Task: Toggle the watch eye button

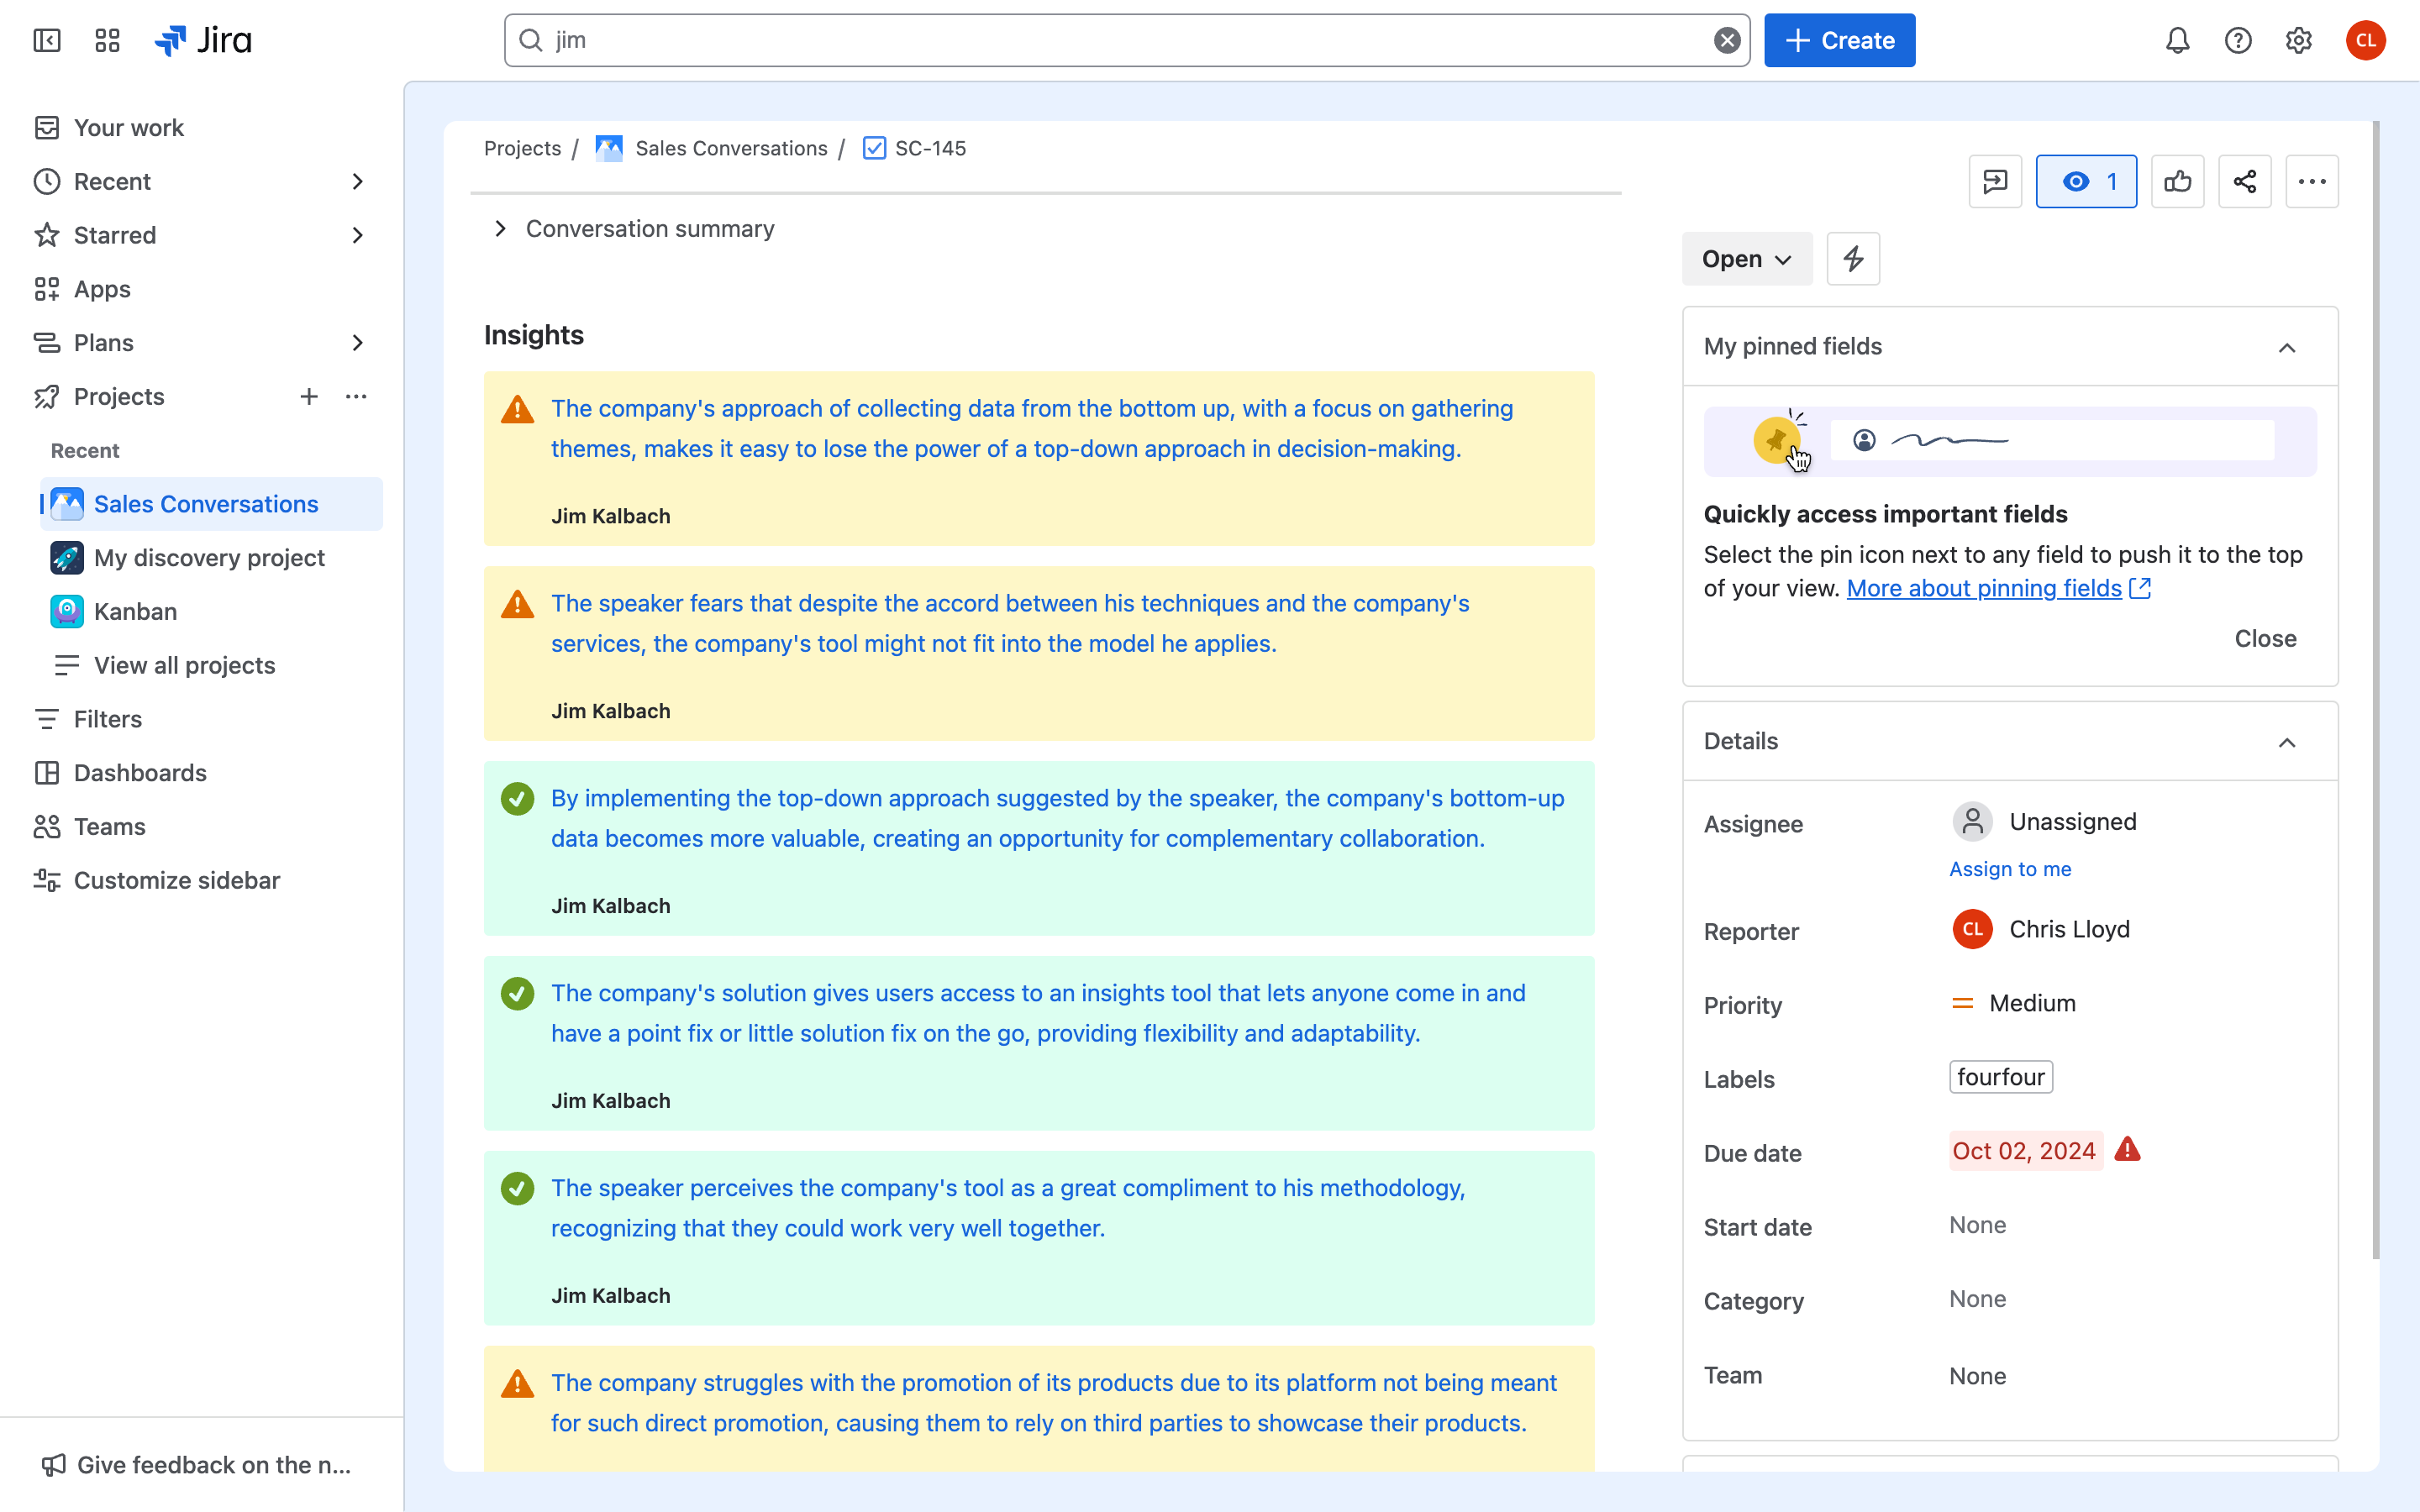Action: tap(2086, 181)
